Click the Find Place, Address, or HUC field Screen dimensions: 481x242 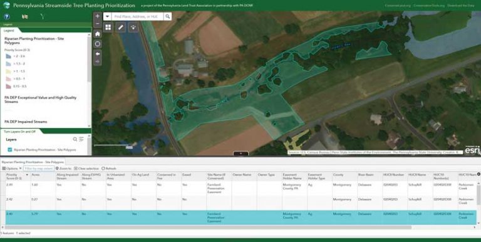click(x=137, y=16)
